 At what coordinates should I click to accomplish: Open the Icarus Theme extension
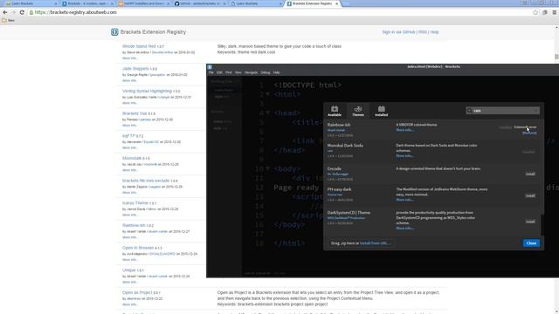(135, 203)
